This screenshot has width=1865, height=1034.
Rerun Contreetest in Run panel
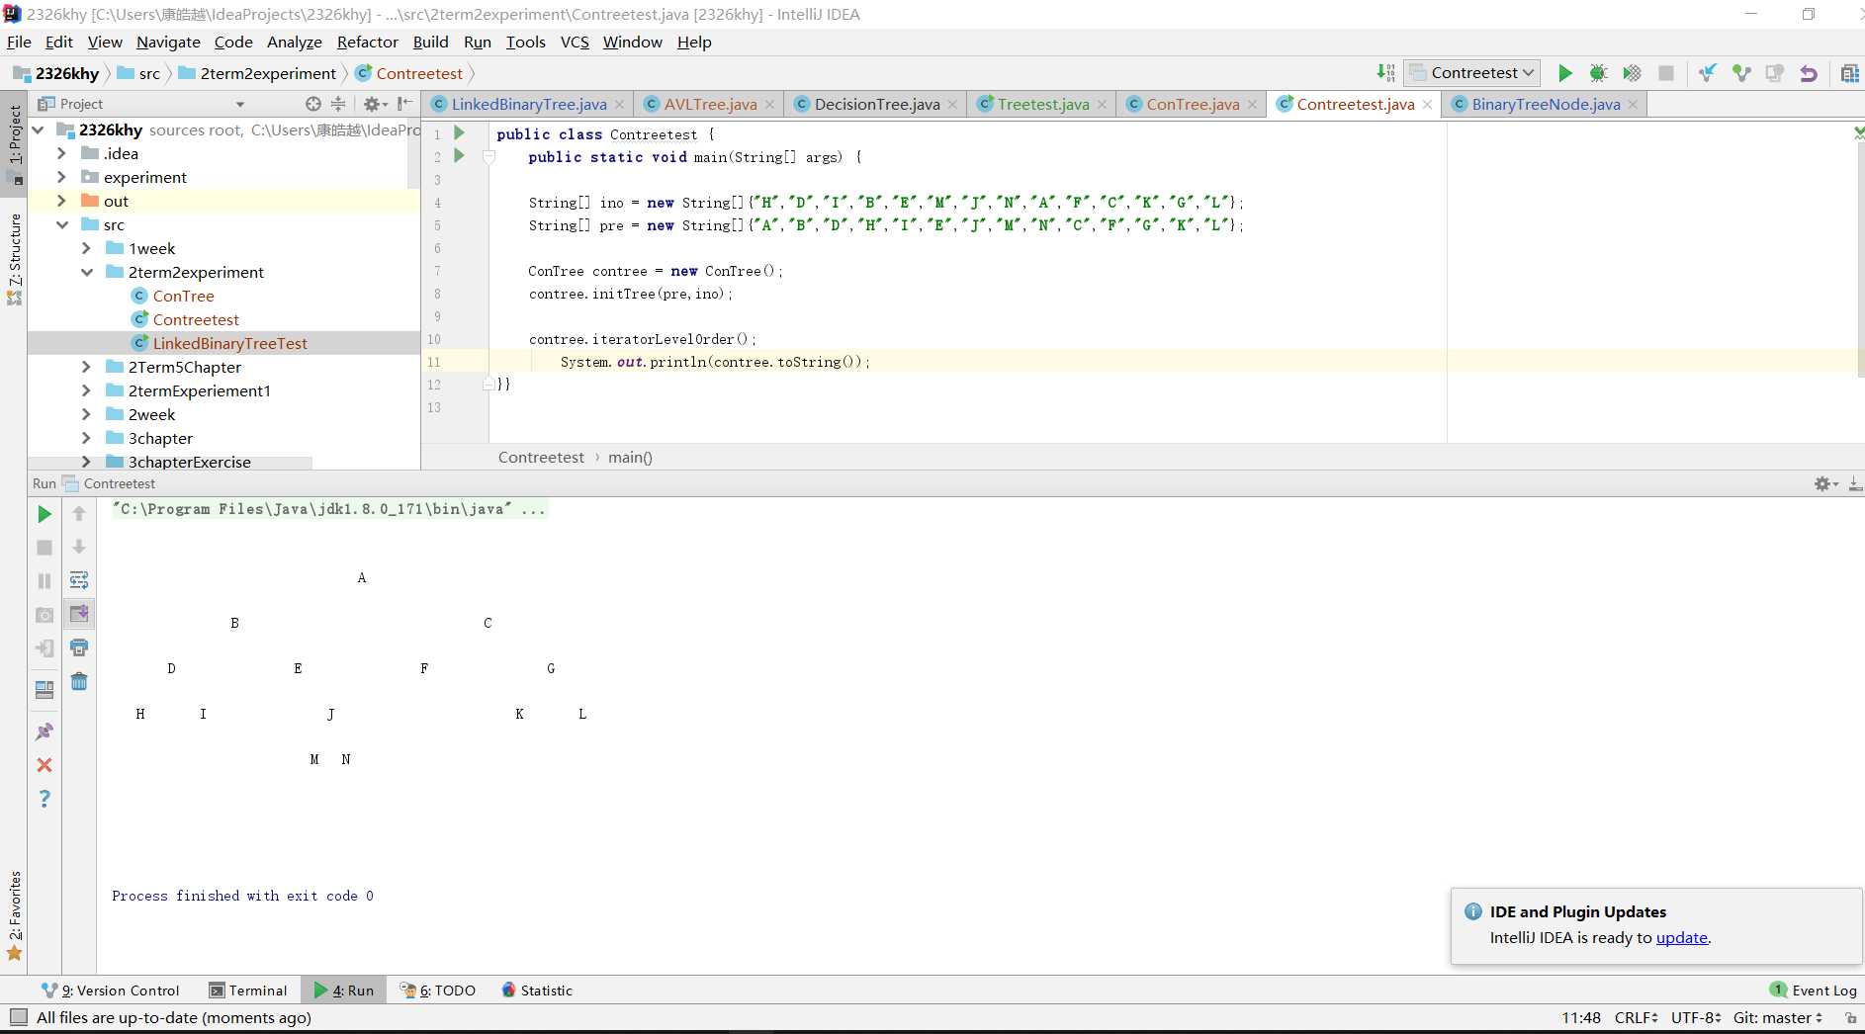coord(44,514)
